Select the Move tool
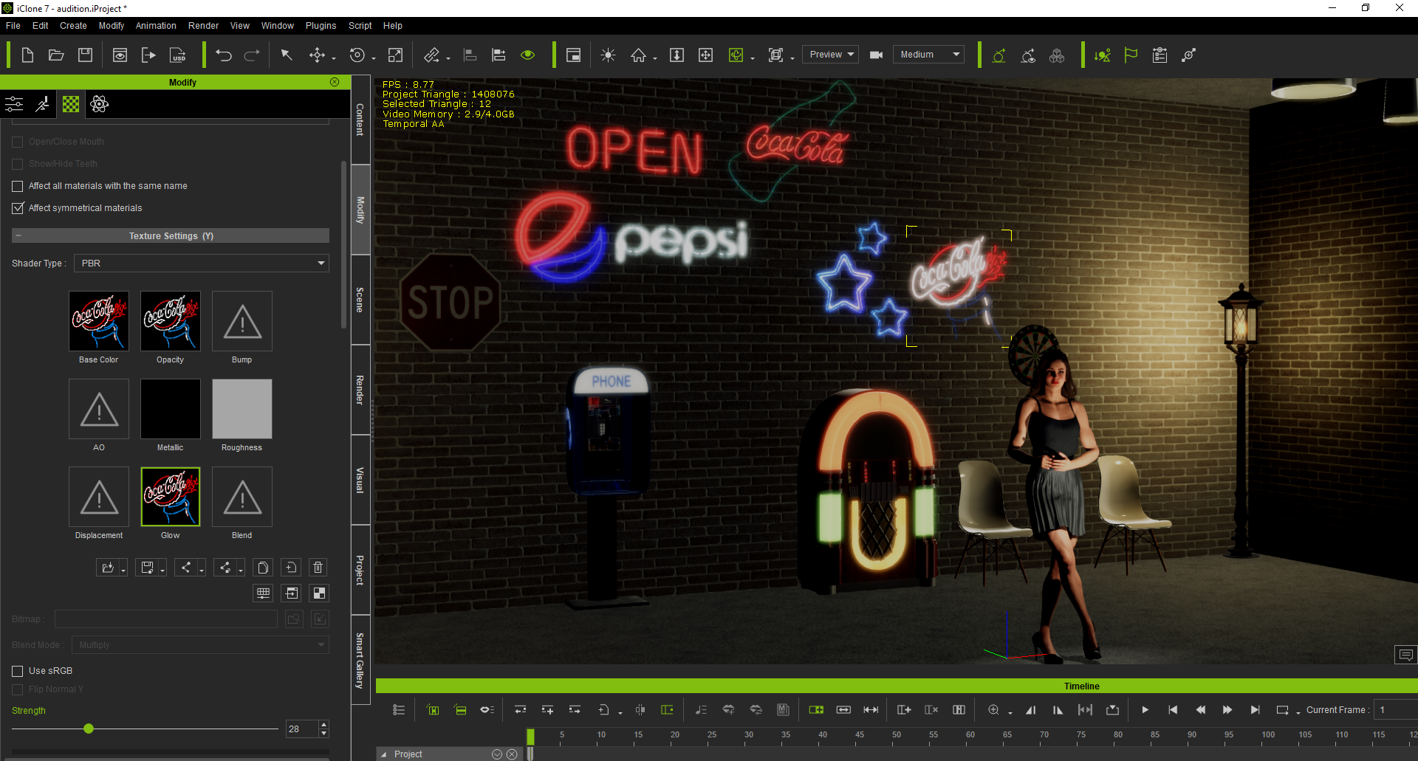The height and width of the screenshot is (761, 1418). 318,55
